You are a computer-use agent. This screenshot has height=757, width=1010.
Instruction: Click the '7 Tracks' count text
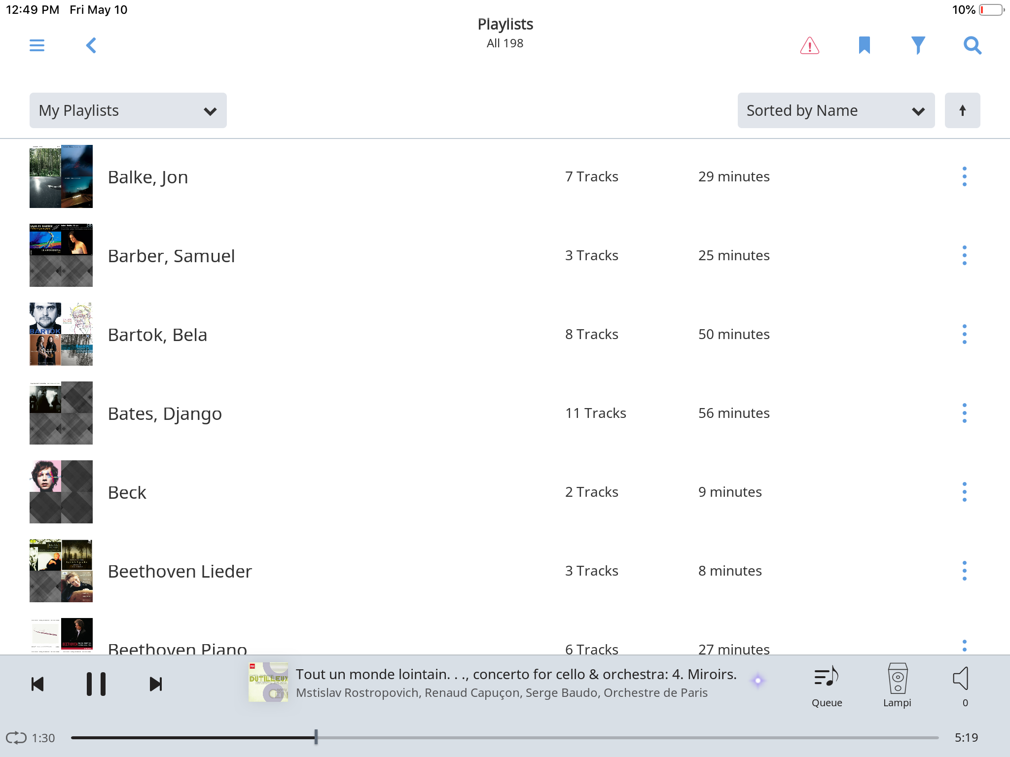tap(591, 176)
